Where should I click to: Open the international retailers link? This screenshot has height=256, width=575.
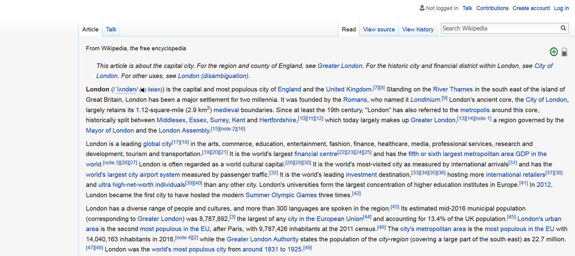pyautogui.click(x=515, y=175)
